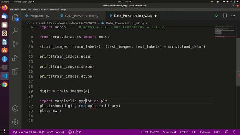Click line number 19 in gutter
This screenshot has width=240, height=135.
[31, 91]
